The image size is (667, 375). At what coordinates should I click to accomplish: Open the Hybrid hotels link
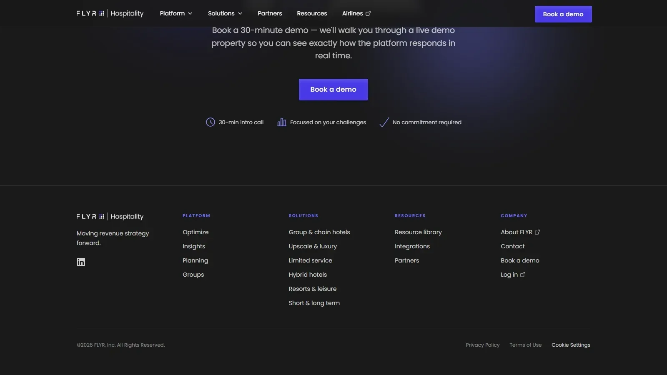tap(308, 275)
